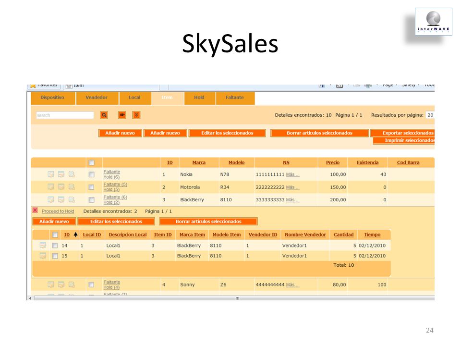Viewport: 461px width, 346px height.
Task: Open the Local tab
Action: [x=135, y=98]
